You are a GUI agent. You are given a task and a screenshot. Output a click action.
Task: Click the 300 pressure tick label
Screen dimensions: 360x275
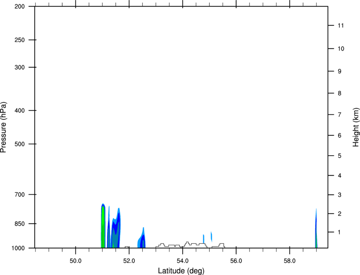point(19,67)
